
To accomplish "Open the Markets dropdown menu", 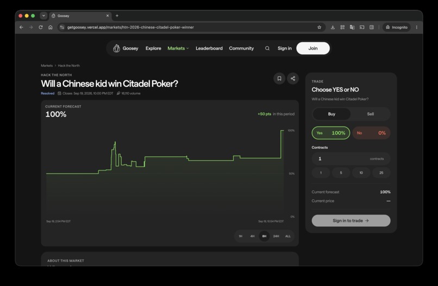I will tap(178, 48).
